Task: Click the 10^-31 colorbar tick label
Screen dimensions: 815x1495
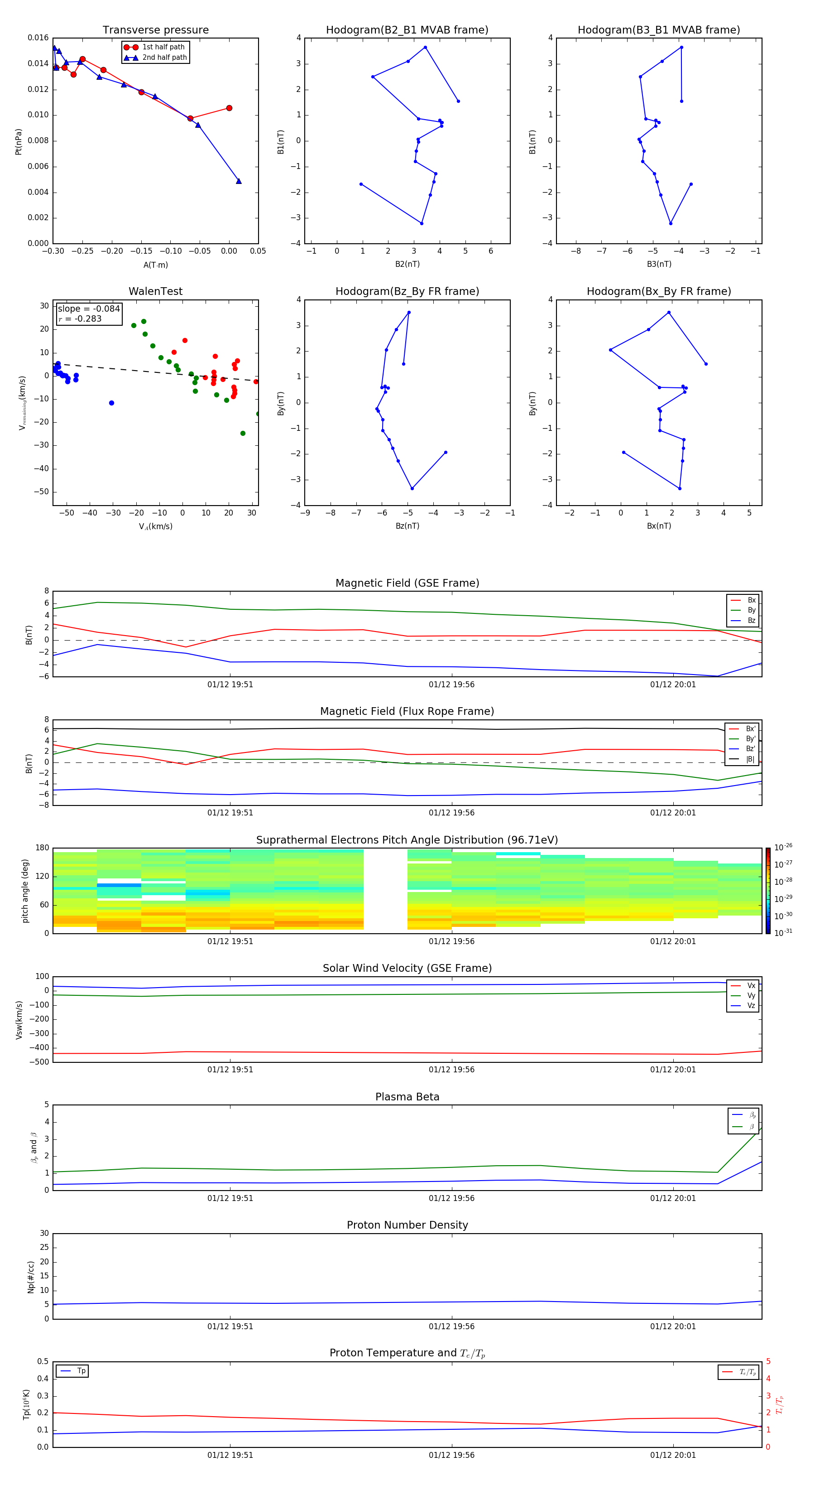Action: tap(783, 933)
